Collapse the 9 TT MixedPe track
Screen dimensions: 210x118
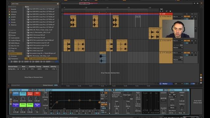click(x=160, y=53)
